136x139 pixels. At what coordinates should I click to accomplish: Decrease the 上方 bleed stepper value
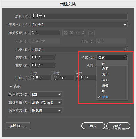click(x=33, y=79)
